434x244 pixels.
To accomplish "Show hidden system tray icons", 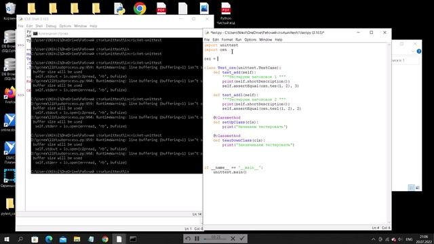I will click(x=374, y=239).
